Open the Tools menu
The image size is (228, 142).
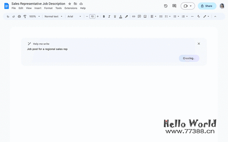(x=58, y=8)
